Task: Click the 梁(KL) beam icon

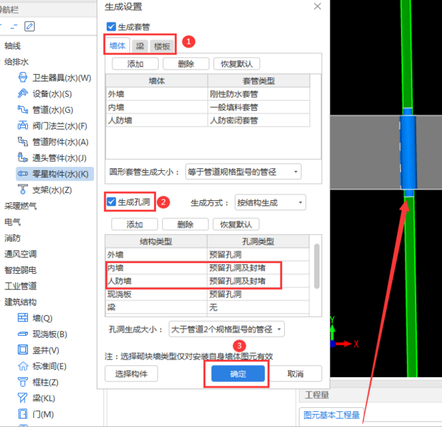Action: click(22, 398)
